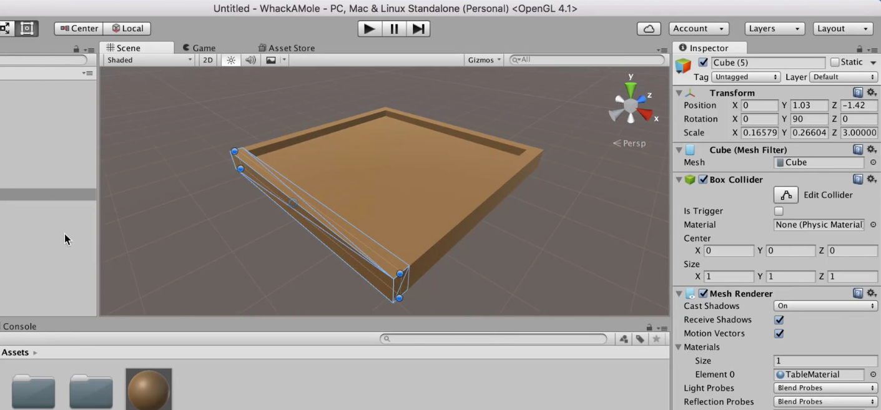Collapse the Box Collider component
881x410 pixels.
pos(679,180)
